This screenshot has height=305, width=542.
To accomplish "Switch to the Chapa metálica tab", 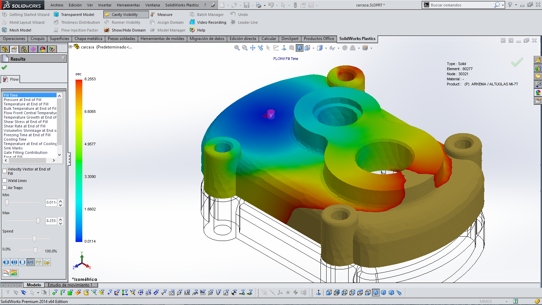I will tap(88, 39).
